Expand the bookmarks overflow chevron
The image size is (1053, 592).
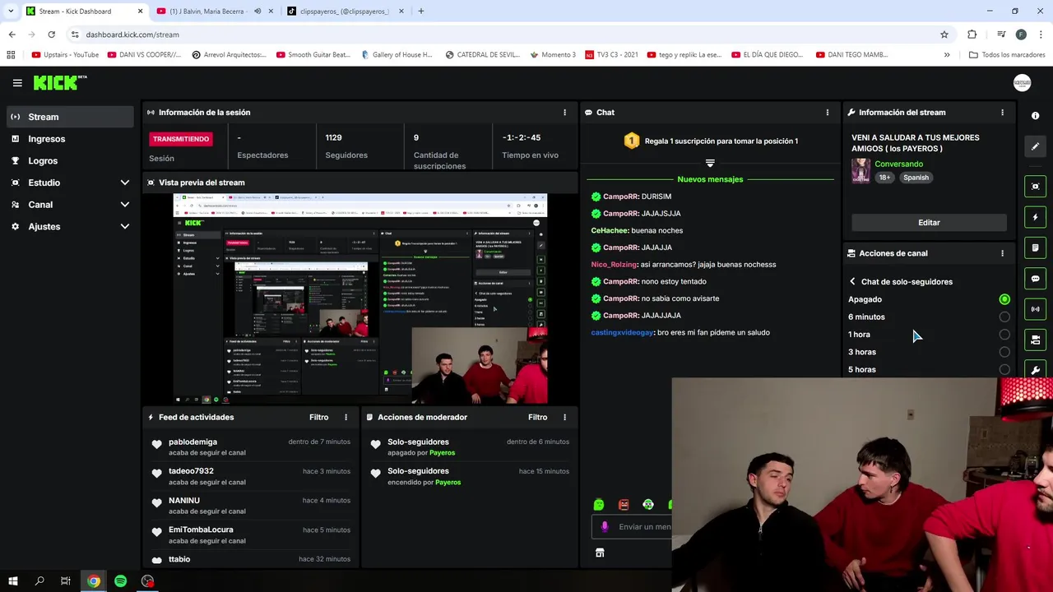tap(947, 55)
